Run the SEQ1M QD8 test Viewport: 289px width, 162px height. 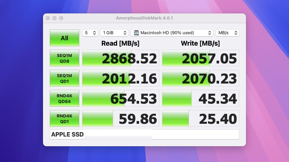pos(64,58)
